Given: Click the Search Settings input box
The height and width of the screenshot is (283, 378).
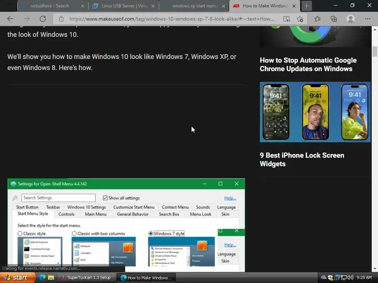Looking at the screenshot, I should pos(58,198).
